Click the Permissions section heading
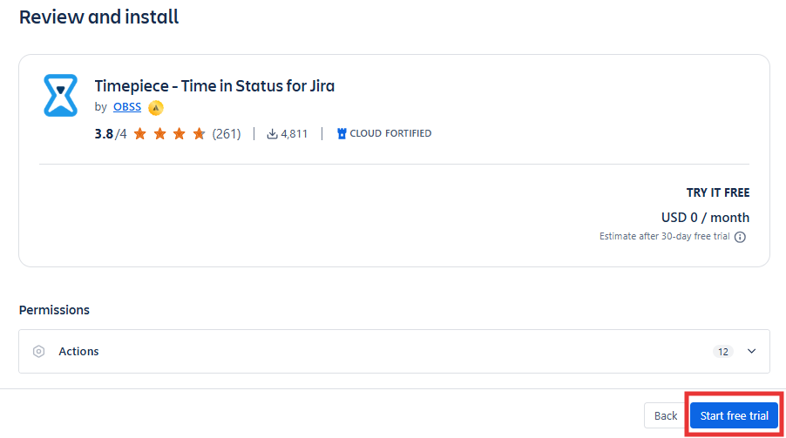Screen dimensions: 786x438 [x=54, y=310]
